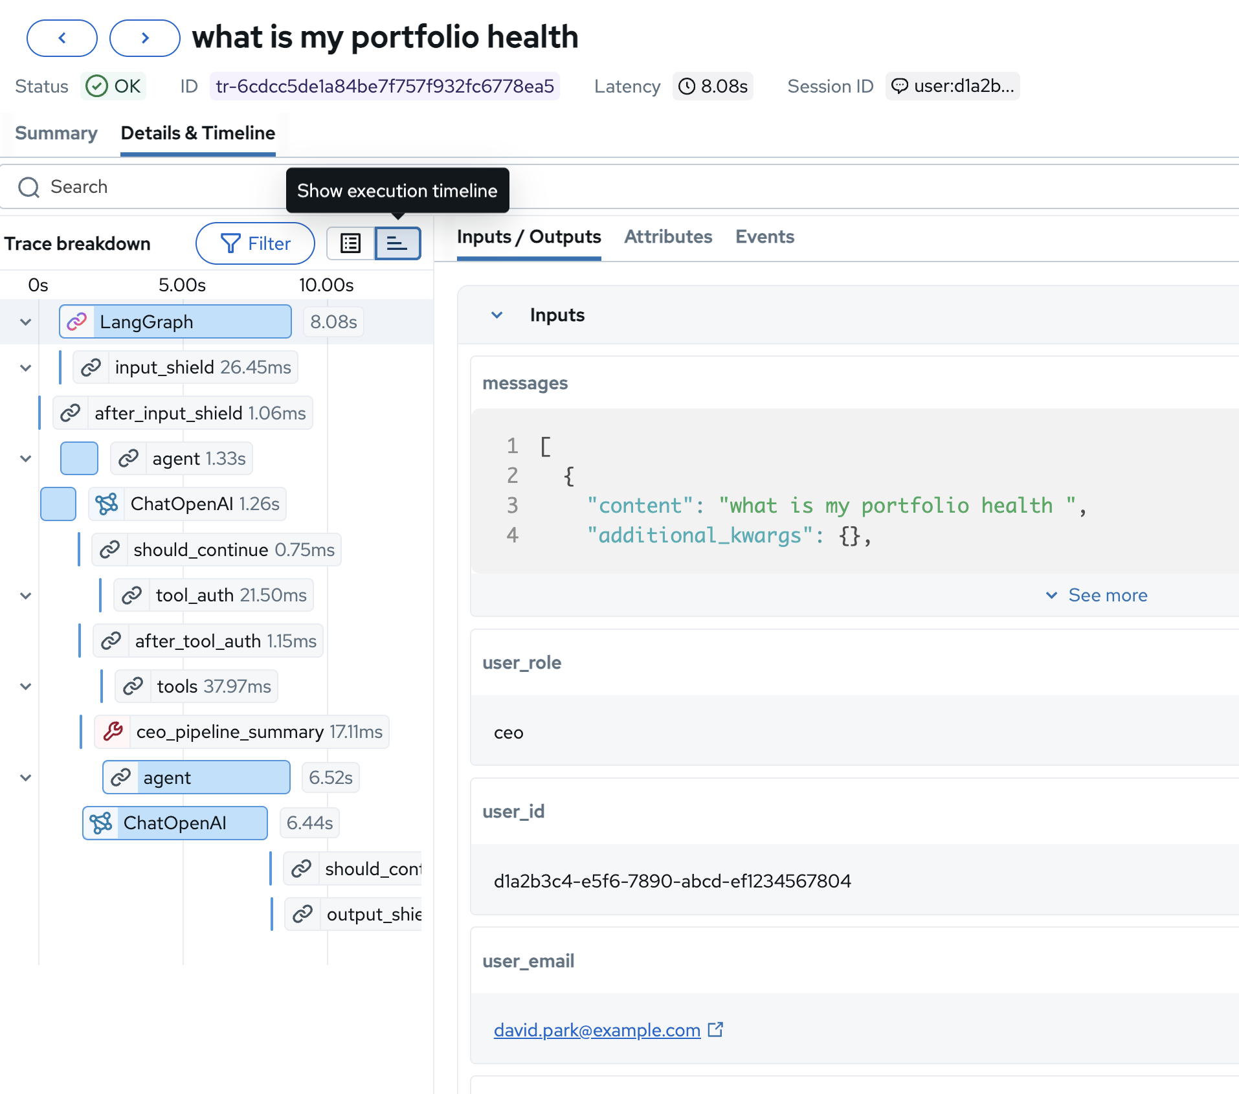Click the ceo_pipeline_summary wrench tool icon
Viewport: 1239px width, 1094px height.
tap(113, 731)
